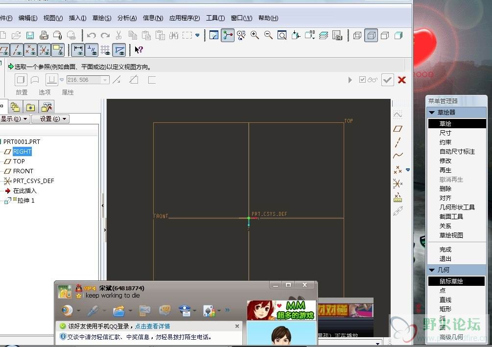Cancel feature with red X
Screen dimensions: 492x347
click(x=401, y=80)
